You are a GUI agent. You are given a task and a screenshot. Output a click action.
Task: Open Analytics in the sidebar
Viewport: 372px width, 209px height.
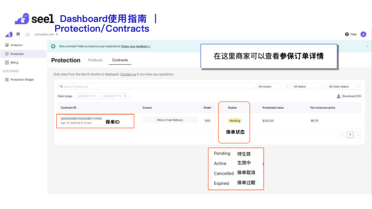16,45
